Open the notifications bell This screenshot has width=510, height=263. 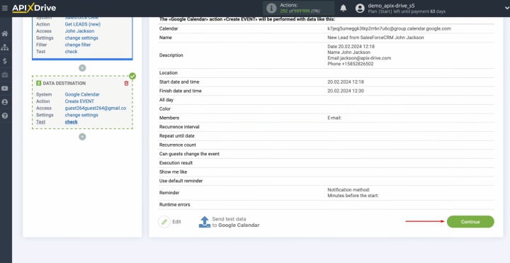343,8
